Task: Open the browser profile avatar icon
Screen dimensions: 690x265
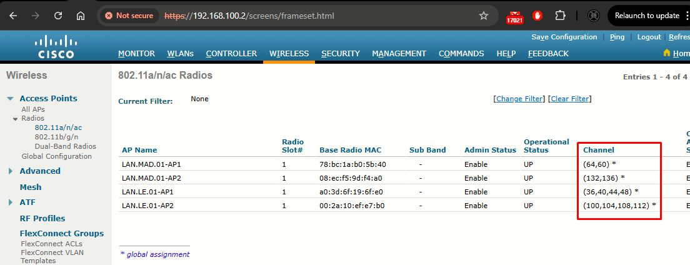Action: point(594,16)
